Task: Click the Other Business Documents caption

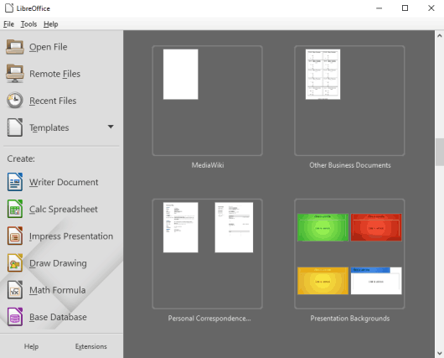Action: coord(350,165)
